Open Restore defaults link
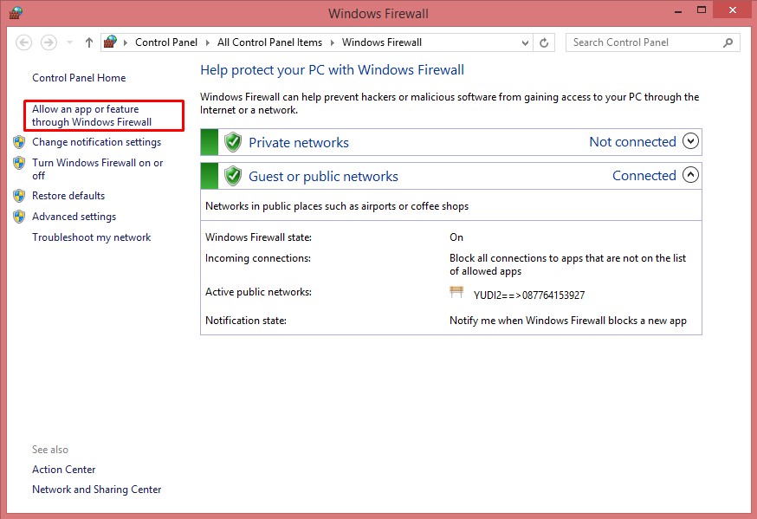The height and width of the screenshot is (519, 757). point(68,196)
